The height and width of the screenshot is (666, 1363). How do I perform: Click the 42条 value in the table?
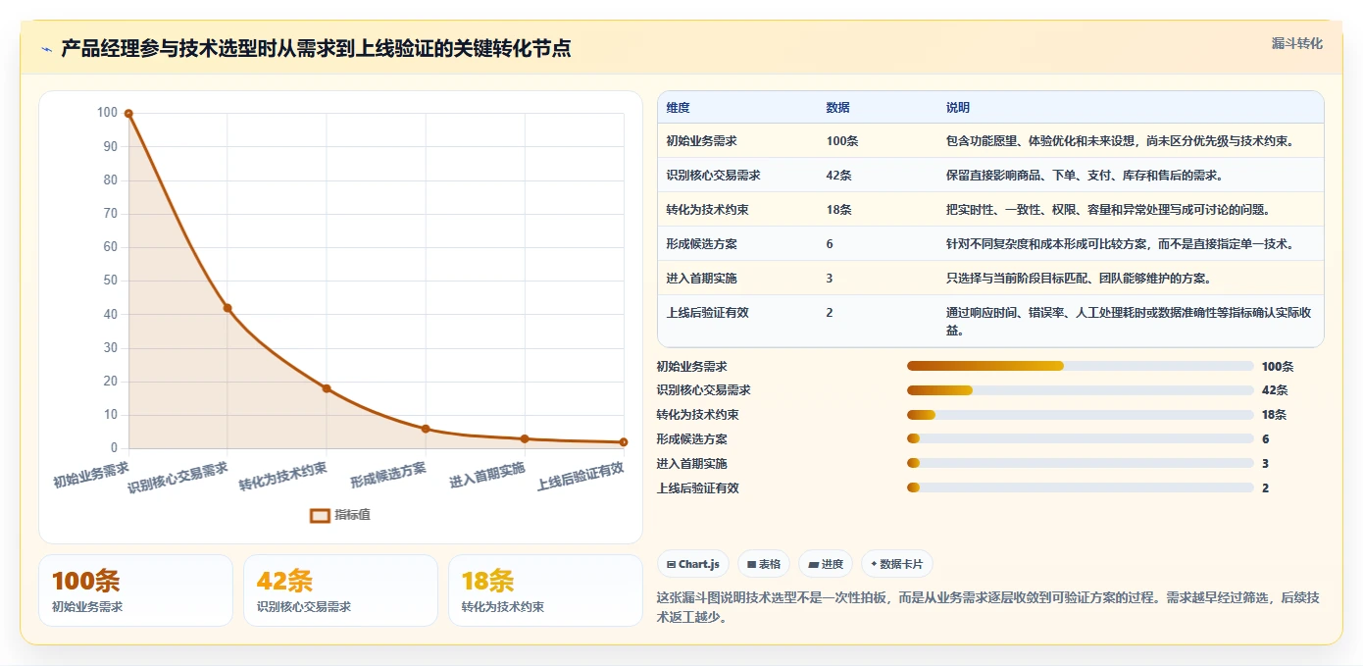pos(838,175)
